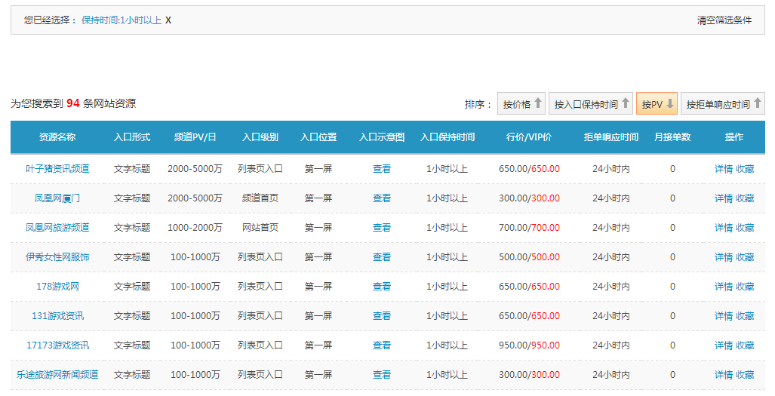Image resolution: width=775 pixels, height=396 pixels.
Task: Sort by 按价格
Action: tap(521, 103)
